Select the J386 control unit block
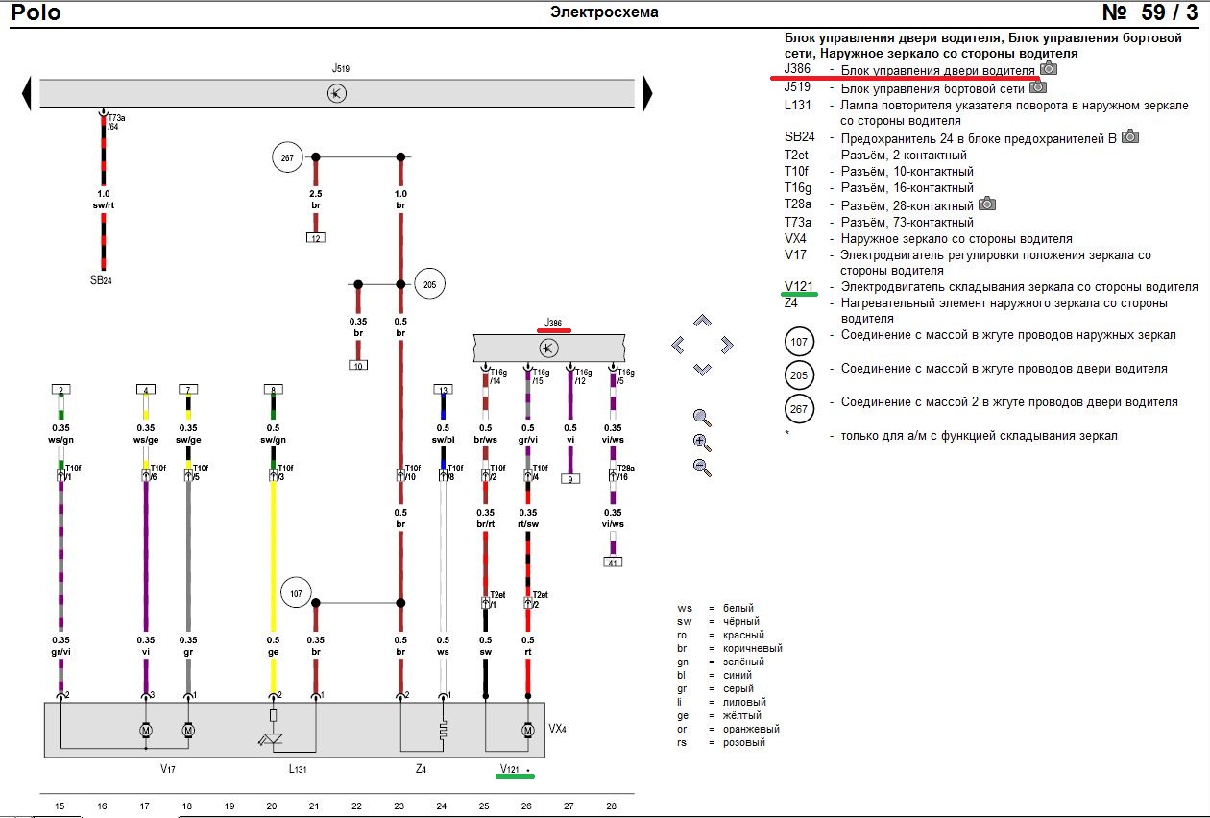 pyautogui.click(x=548, y=347)
